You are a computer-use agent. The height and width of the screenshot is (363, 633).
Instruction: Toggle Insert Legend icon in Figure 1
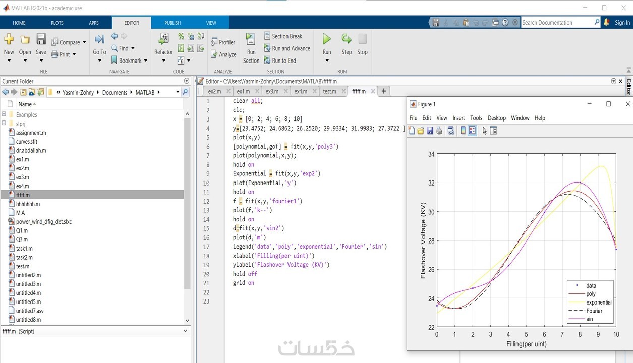[472, 131]
